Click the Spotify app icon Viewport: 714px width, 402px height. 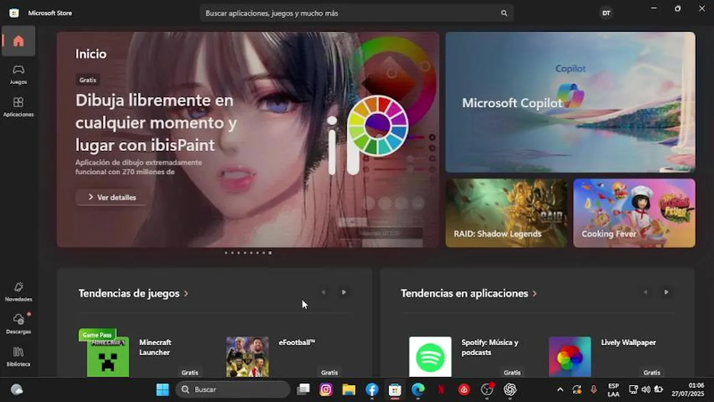coord(430,357)
